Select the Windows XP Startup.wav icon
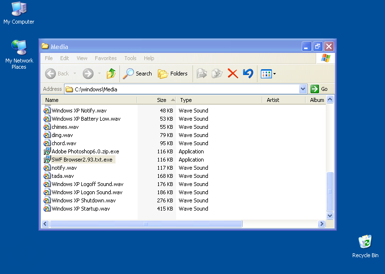This screenshot has width=385, height=274. tap(47, 209)
